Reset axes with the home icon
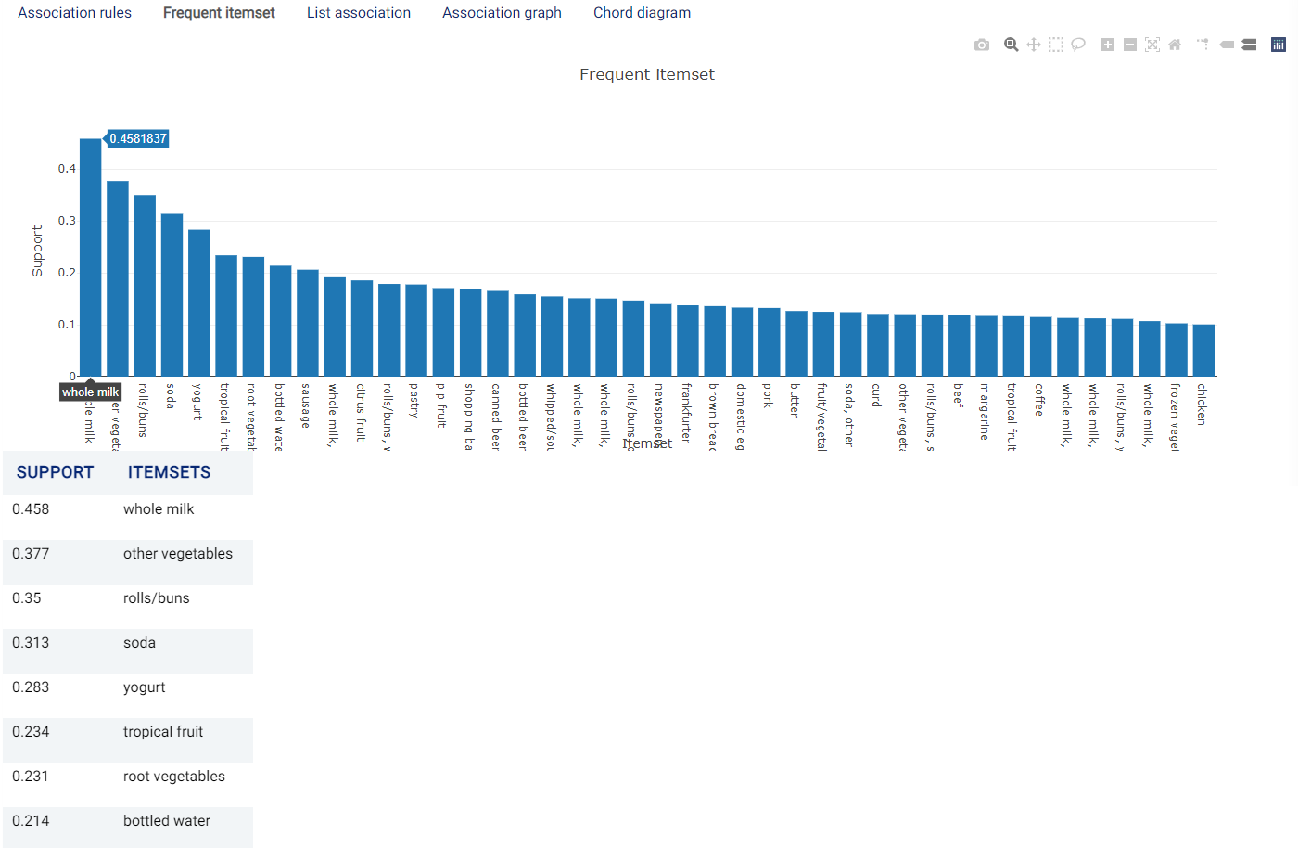 pos(1175,45)
